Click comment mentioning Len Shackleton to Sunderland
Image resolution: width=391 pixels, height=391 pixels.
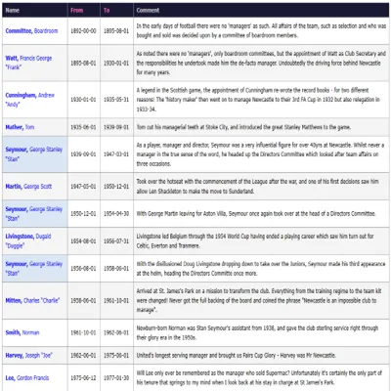tap(257, 187)
